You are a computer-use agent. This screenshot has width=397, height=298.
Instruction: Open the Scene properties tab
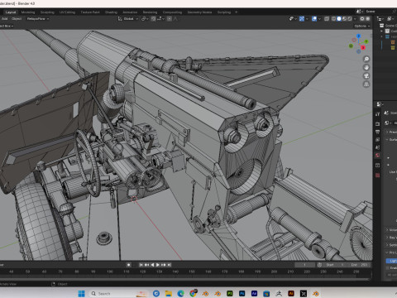[x=378, y=147]
